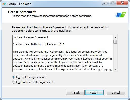Click the Lookeen icon in the title bar

pyautogui.click(x=4, y=4)
